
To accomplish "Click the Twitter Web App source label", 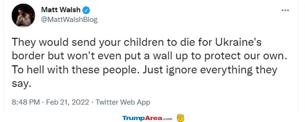I will 123,102.
